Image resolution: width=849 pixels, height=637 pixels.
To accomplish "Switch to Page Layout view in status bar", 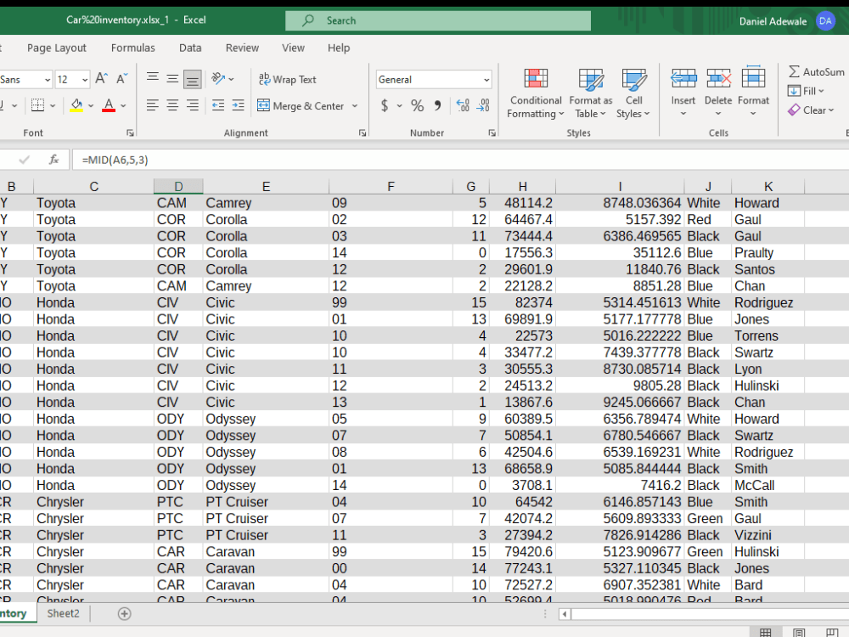I will point(799,632).
